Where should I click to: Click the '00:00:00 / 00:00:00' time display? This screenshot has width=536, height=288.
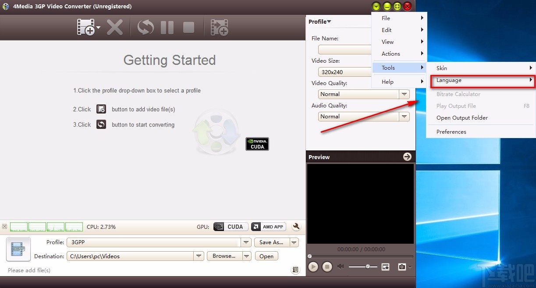pos(361,249)
